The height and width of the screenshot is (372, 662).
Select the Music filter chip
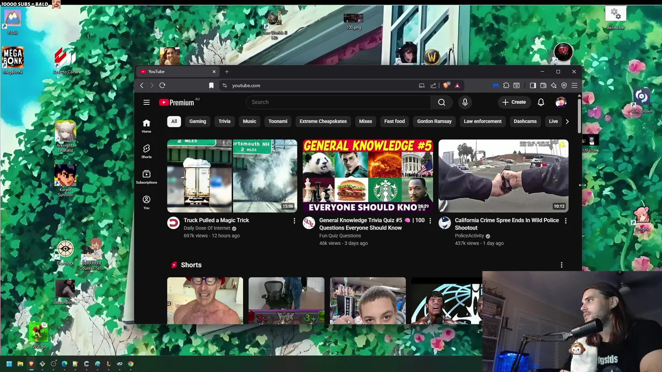(249, 121)
